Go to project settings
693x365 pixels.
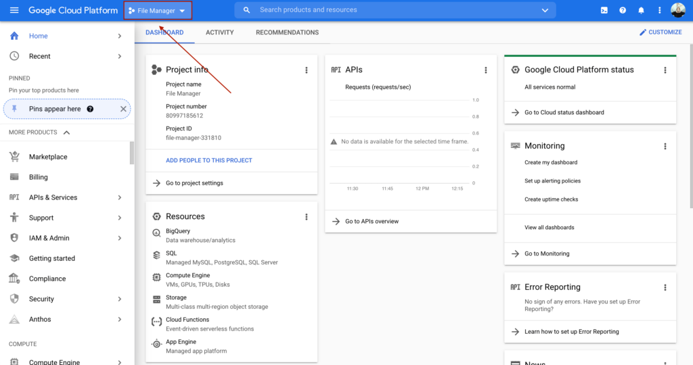pyautogui.click(x=194, y=183)
